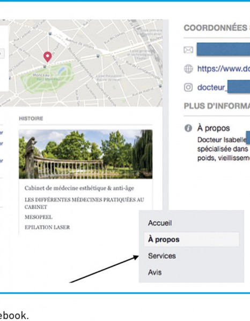This screenshot has height=321, width=250.
Task: Open the https://www website link
Action: tap(224, 69)
